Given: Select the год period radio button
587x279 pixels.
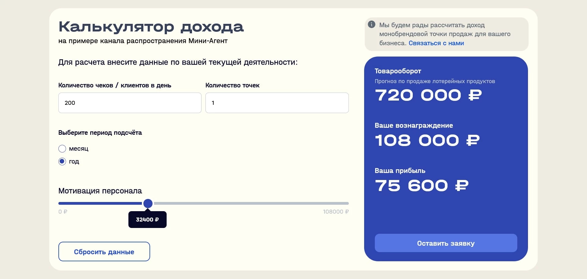Looking at the screenshot, I should (62, 161).
